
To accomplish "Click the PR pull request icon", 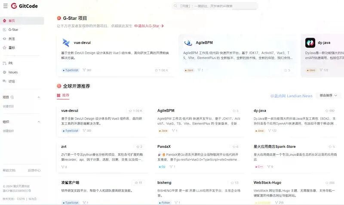I will pyautogui.click(x=4, y=63).
